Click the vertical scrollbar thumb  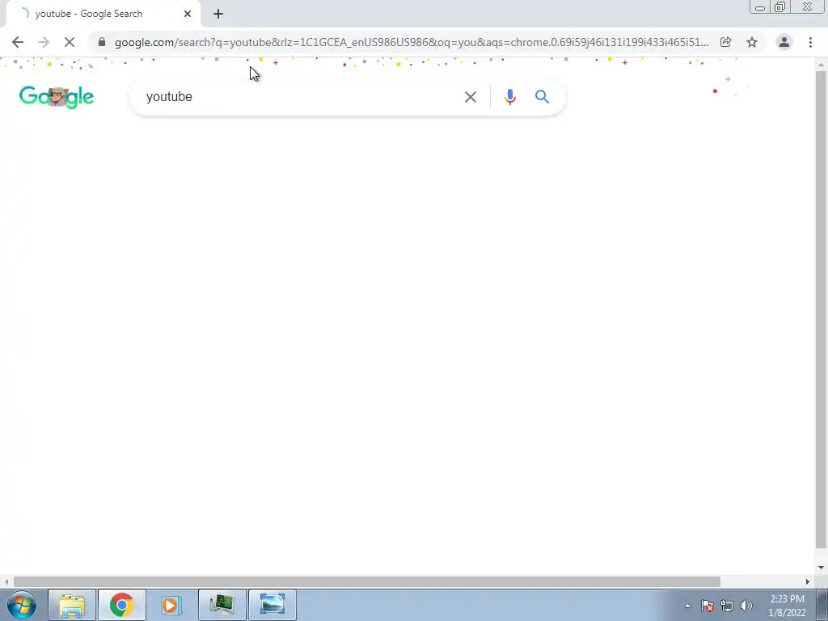[821, 309]
